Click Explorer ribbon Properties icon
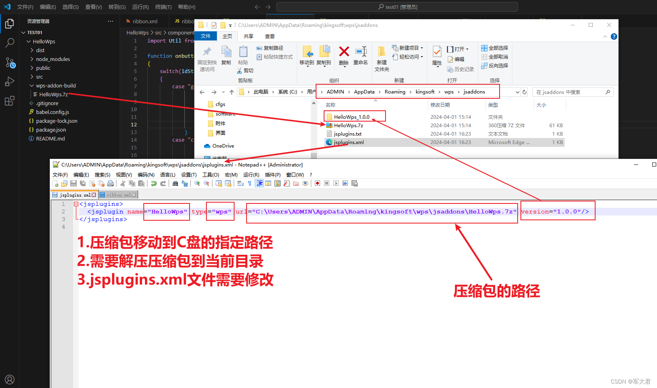Screen dimensions: 657x388 tap(437, 51)
